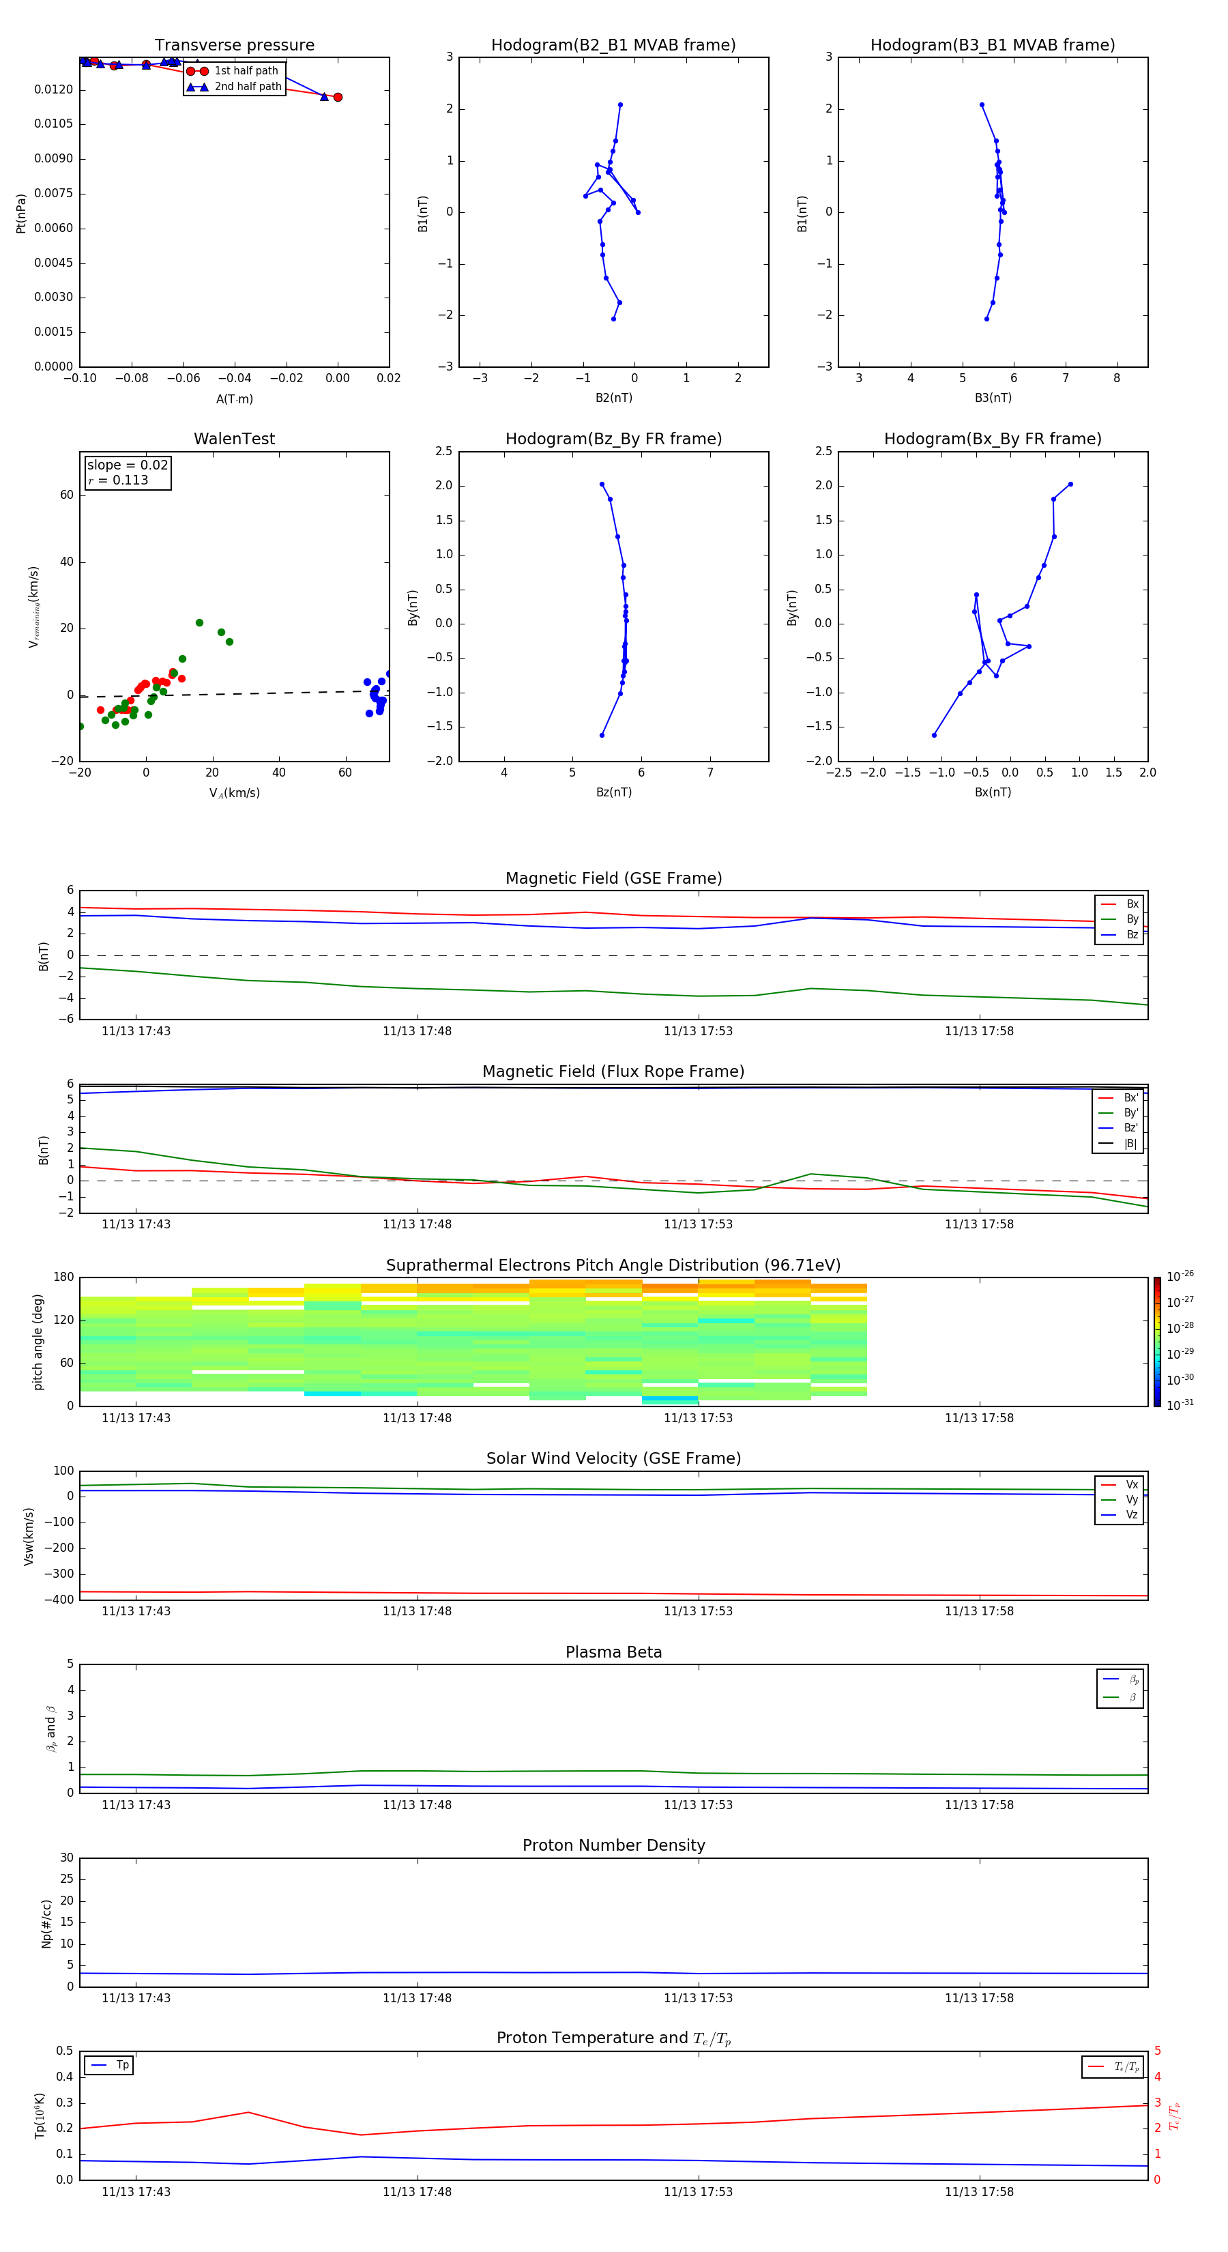The image size is (1228, 2252).
Task: Click the 'B2(nT)' x-axis label
Action: click(613, 398)
